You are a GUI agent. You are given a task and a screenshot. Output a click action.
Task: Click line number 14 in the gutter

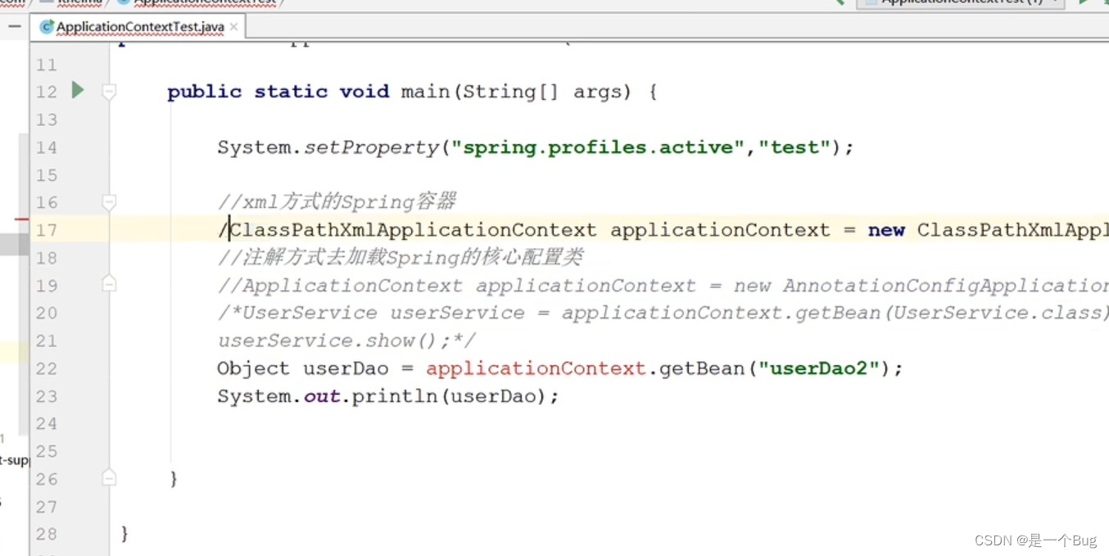click(47, 147)
